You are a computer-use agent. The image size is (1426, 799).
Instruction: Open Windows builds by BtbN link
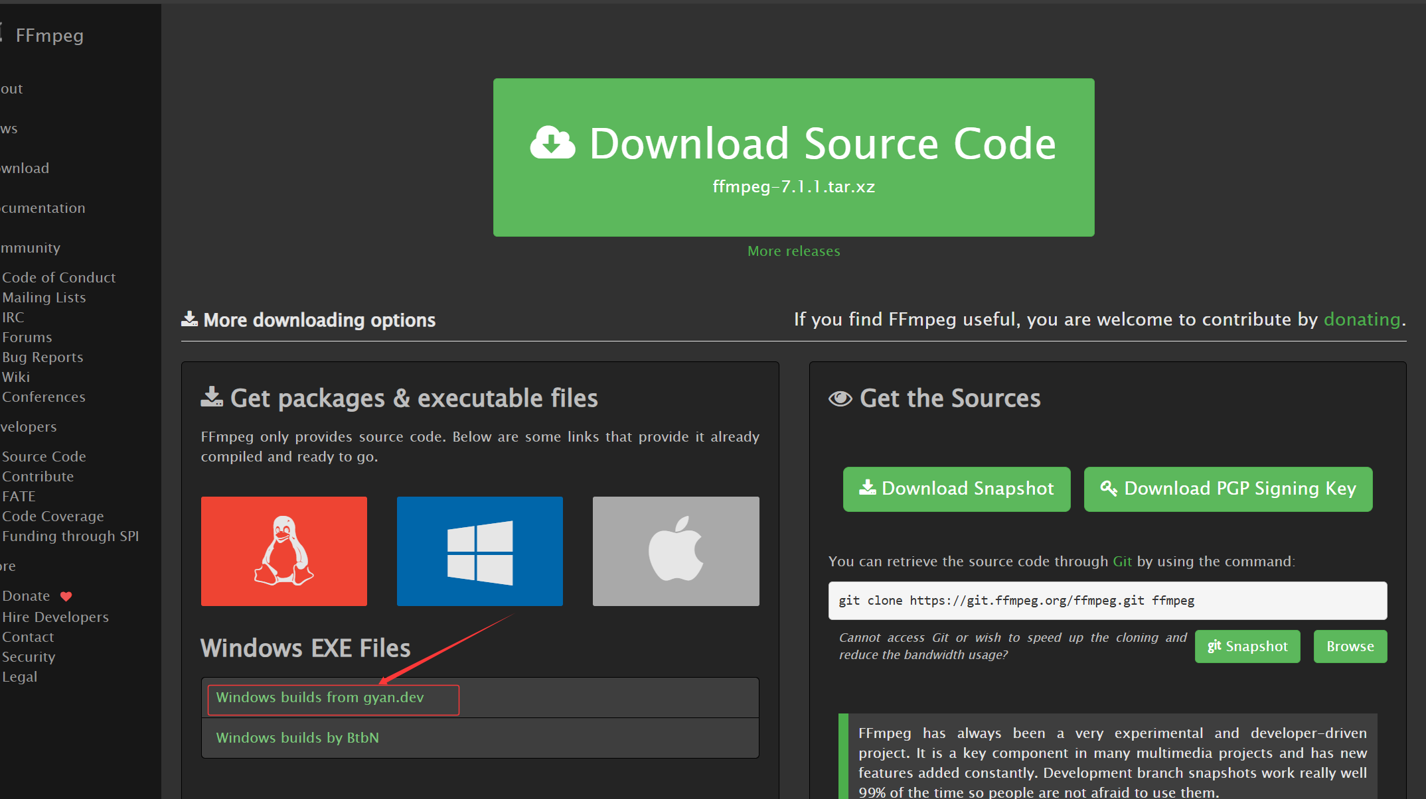(297, 738)
